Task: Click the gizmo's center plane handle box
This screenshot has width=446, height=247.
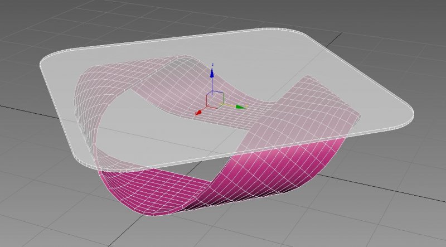Action: click(x=215, y=100)
